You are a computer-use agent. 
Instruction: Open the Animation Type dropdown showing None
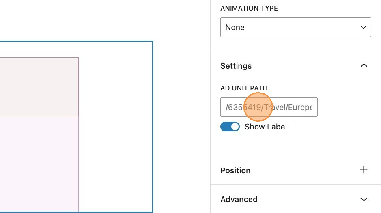coord(295,27)
